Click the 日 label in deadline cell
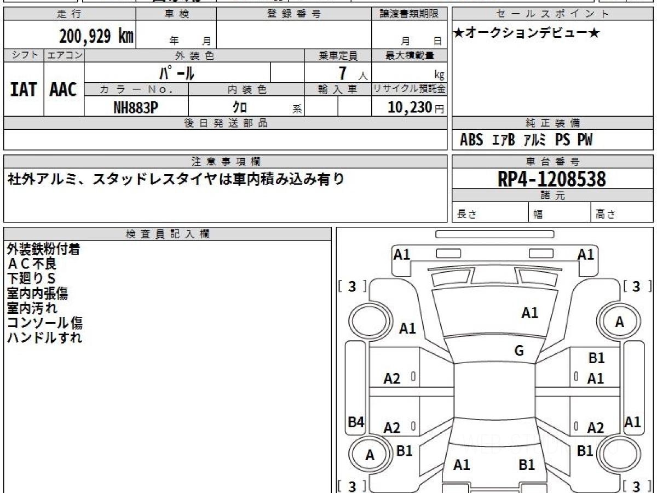The width and height of the screenshot is (657, 493). pos(437,41)
